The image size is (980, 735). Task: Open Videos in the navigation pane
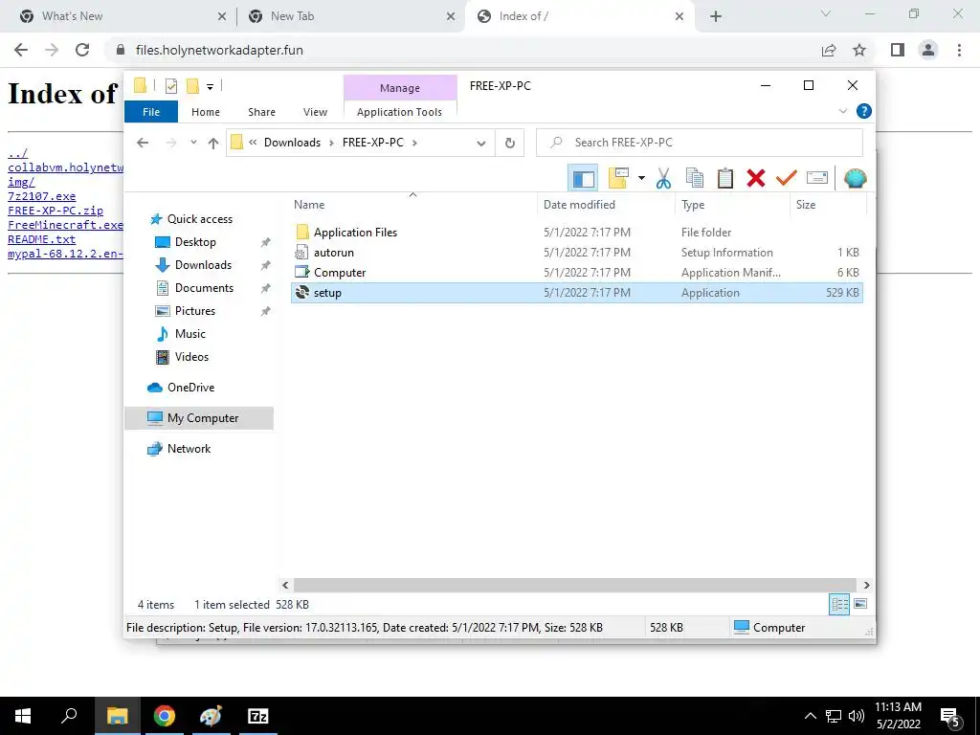coord(191,357)
